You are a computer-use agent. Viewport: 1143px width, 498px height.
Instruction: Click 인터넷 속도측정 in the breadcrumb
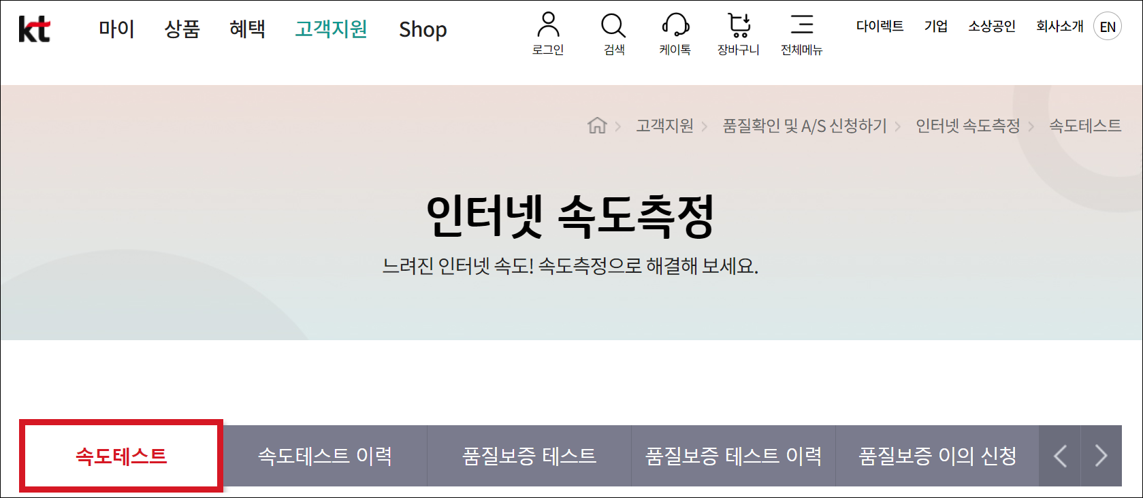pos(968,126)
